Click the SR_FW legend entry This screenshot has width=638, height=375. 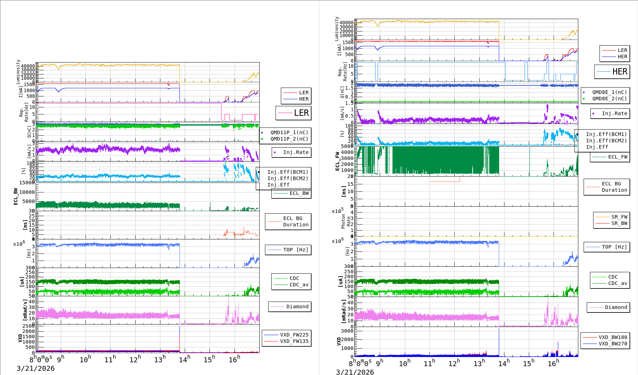coord(619,217)
